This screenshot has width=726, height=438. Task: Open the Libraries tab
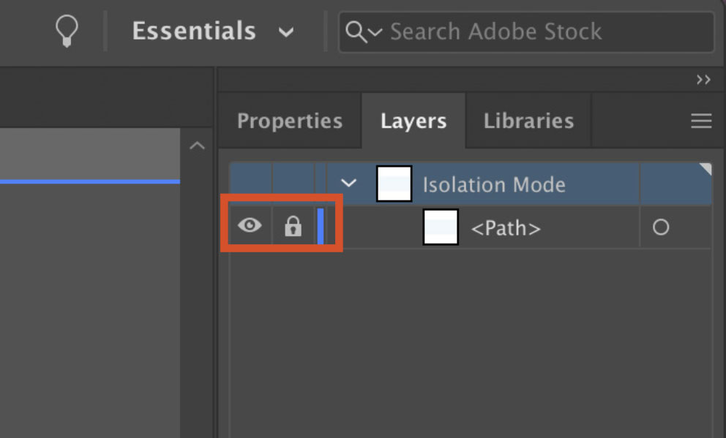tap(528, 121)
